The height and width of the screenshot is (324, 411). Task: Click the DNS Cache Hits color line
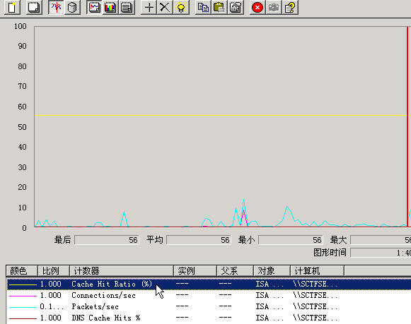click(23, 318)
